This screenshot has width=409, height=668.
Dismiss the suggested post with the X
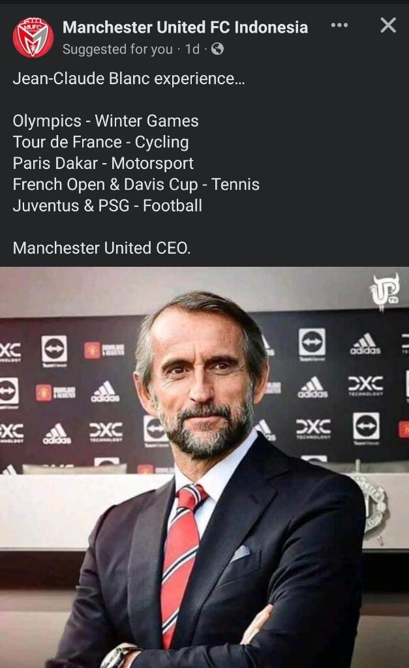[387, 25]
